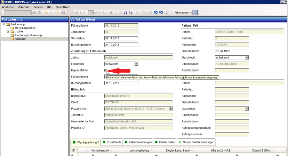Open the Geschlecht dropdown showing unbekannt
The image size is (288, 156).
click(x=247, y=57)
